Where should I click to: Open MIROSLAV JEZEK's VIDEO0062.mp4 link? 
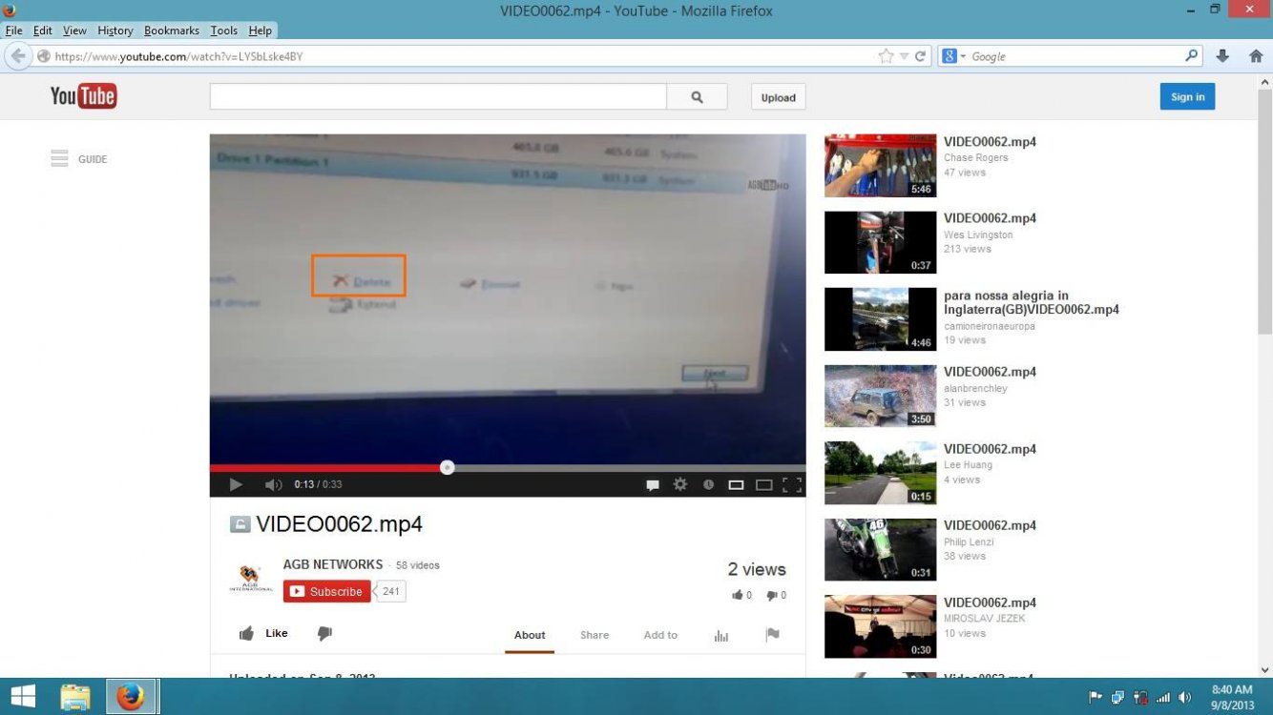tap(990, 603)
